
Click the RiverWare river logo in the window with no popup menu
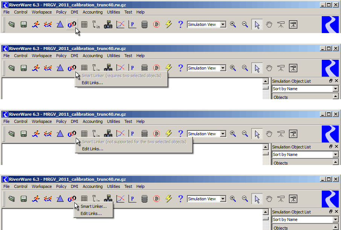coord(330,24)
